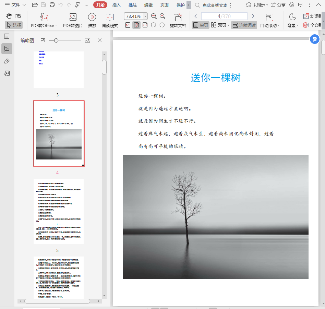This screenshot has height=309, width=325.
Task: Click the thumbnail size slider handle
Action: (x=56, y=40)
